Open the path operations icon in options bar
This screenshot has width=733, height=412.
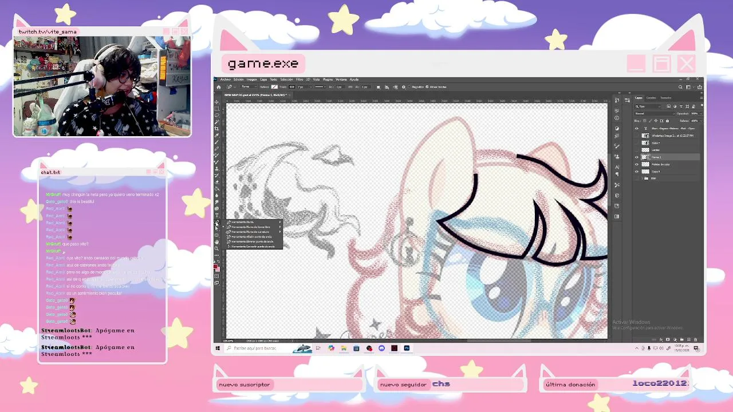click(x=378, y=87)
